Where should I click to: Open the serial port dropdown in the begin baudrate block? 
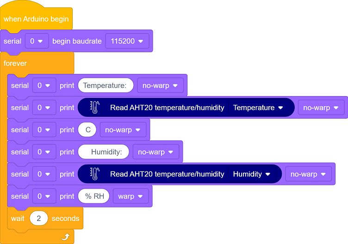click(37, 41)
